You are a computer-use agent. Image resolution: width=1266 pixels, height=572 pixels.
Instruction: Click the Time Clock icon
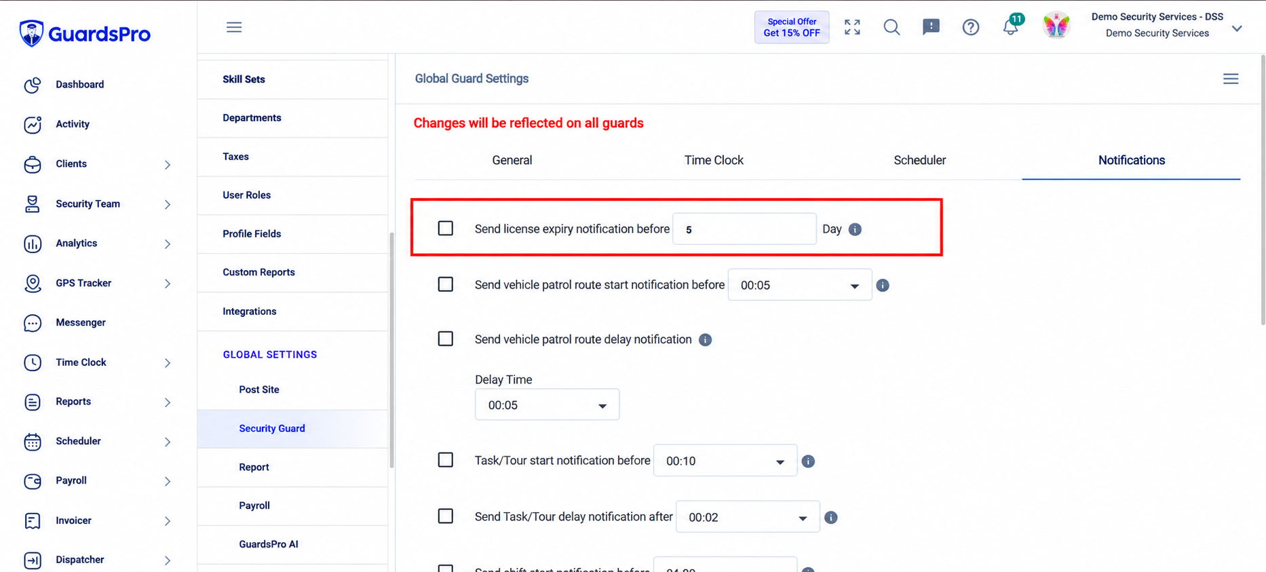(x=33, y=362)
